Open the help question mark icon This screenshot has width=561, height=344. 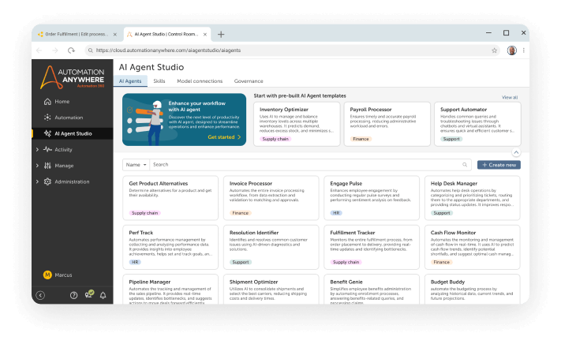coord(73,295)
